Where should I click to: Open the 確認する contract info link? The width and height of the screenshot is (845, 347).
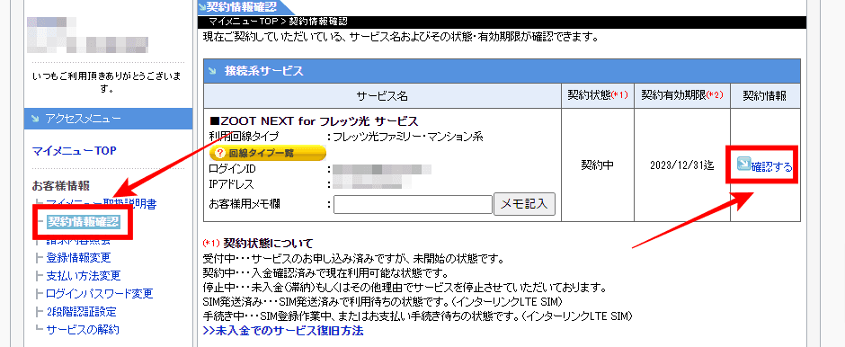771,166
